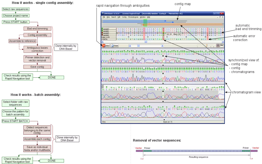
Task: Adjust the zoom slider orange handle
Action: (207, 45)
